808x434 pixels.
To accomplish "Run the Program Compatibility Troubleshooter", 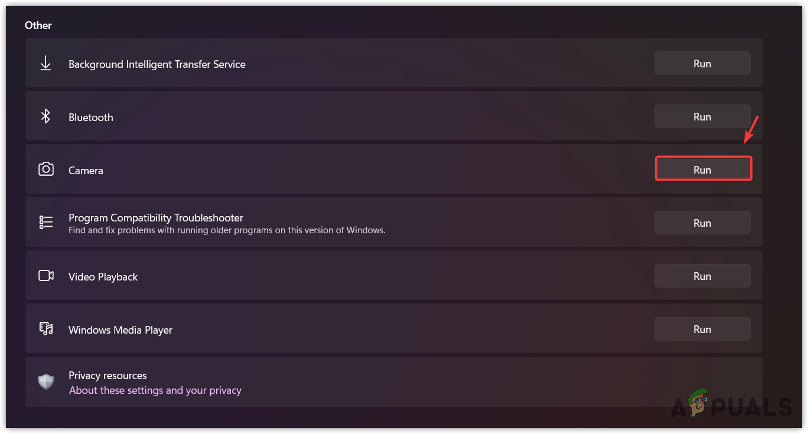I will pos(702,223).
